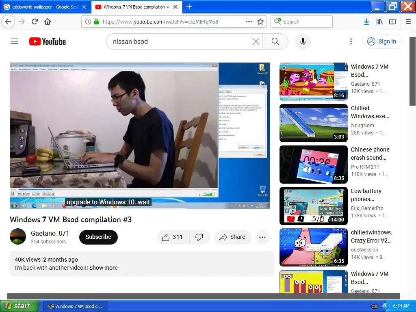Bookmark this page with the star icon
This screenshot has width=416, height=312.
coord(260,22)
